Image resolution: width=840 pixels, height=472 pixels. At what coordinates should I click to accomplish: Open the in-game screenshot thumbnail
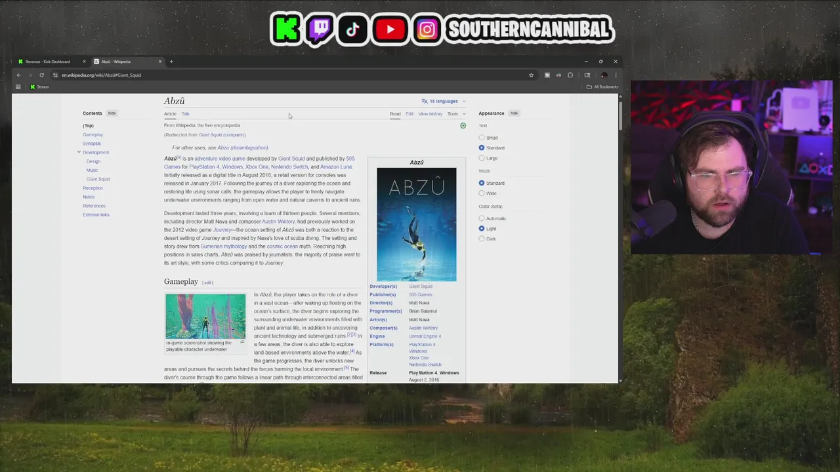click(205, 316)
